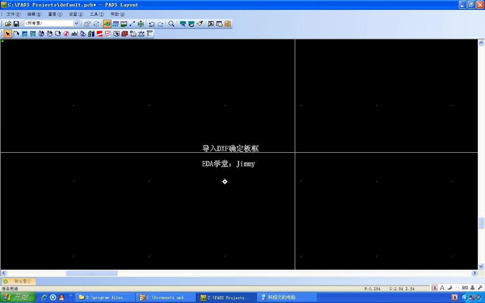Select the ab| Text tool
This screenshot has width=485, height=303.
[75, 34]
